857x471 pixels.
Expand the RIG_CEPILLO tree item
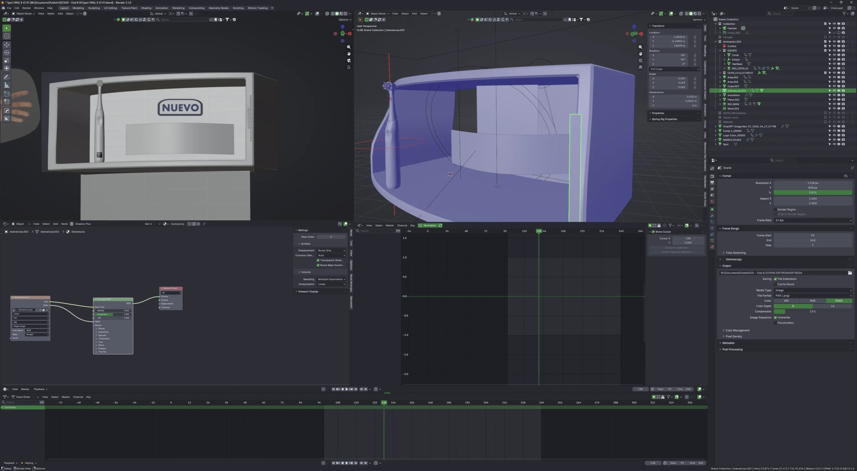click(x=725, y=69)
